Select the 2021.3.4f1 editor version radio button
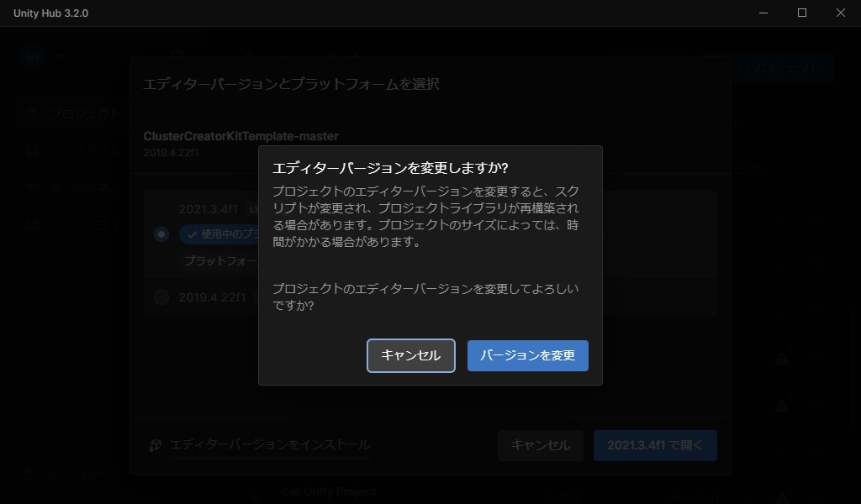 [x=161, y=234]
